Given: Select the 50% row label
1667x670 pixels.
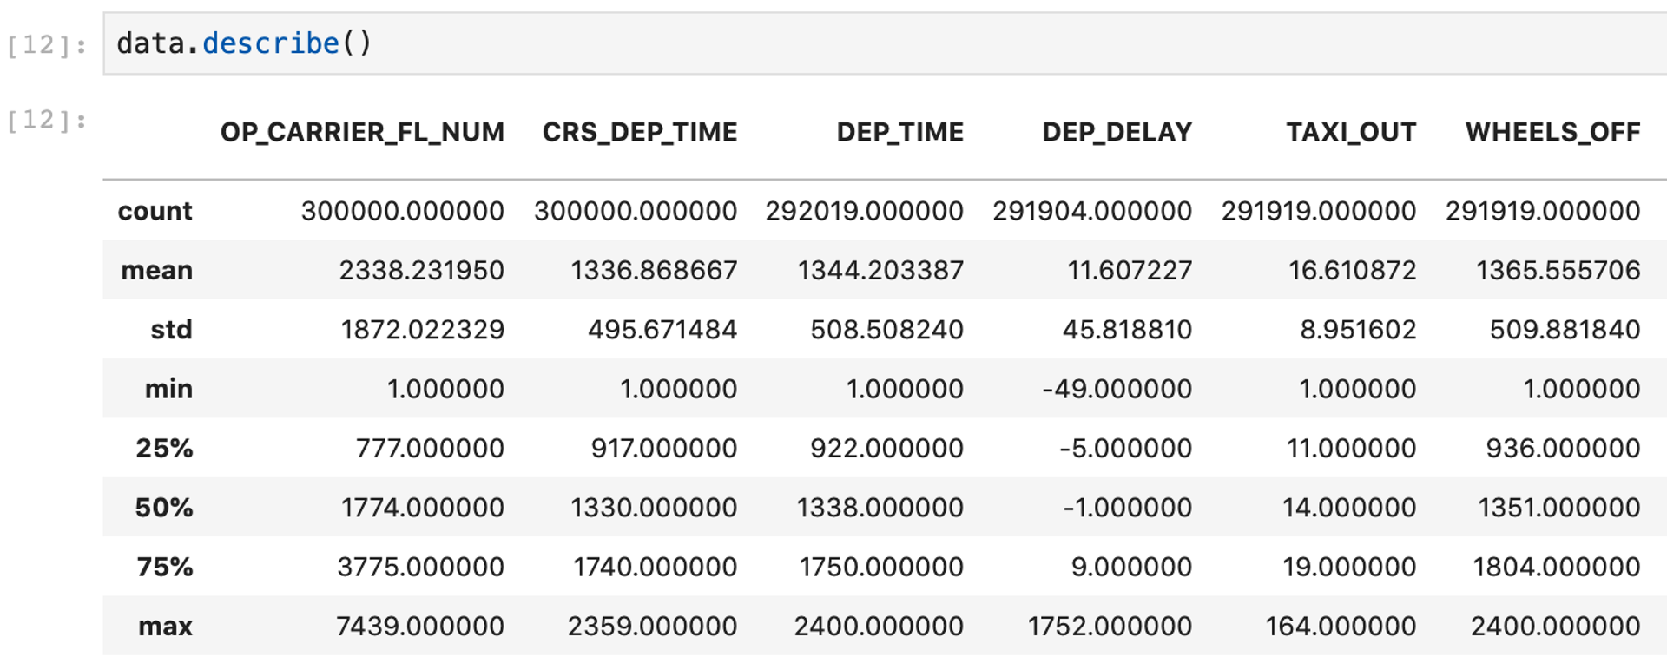Looking at the screenshot, I should click(164, 508).
